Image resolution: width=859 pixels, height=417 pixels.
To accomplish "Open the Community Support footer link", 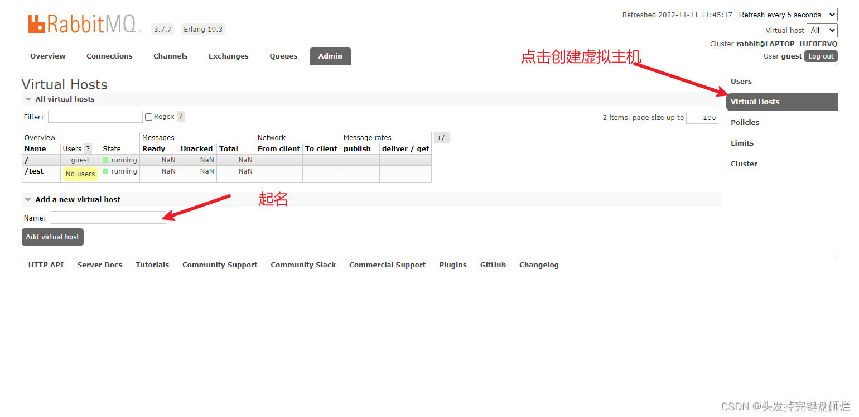I will coord(220,265).
